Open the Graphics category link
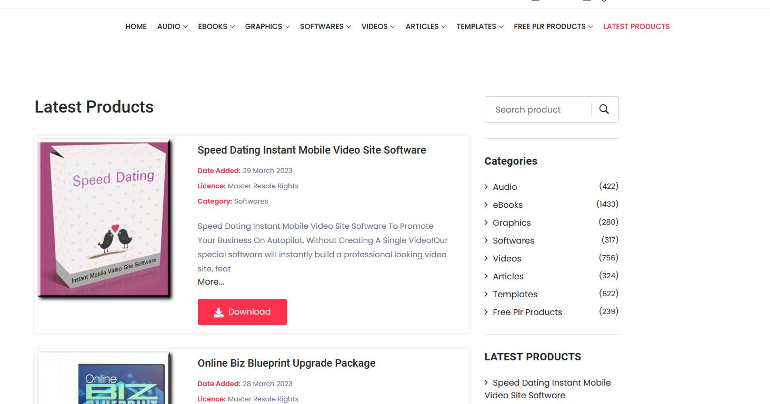This screenshot has height=404, width=770. click(512, 223)
